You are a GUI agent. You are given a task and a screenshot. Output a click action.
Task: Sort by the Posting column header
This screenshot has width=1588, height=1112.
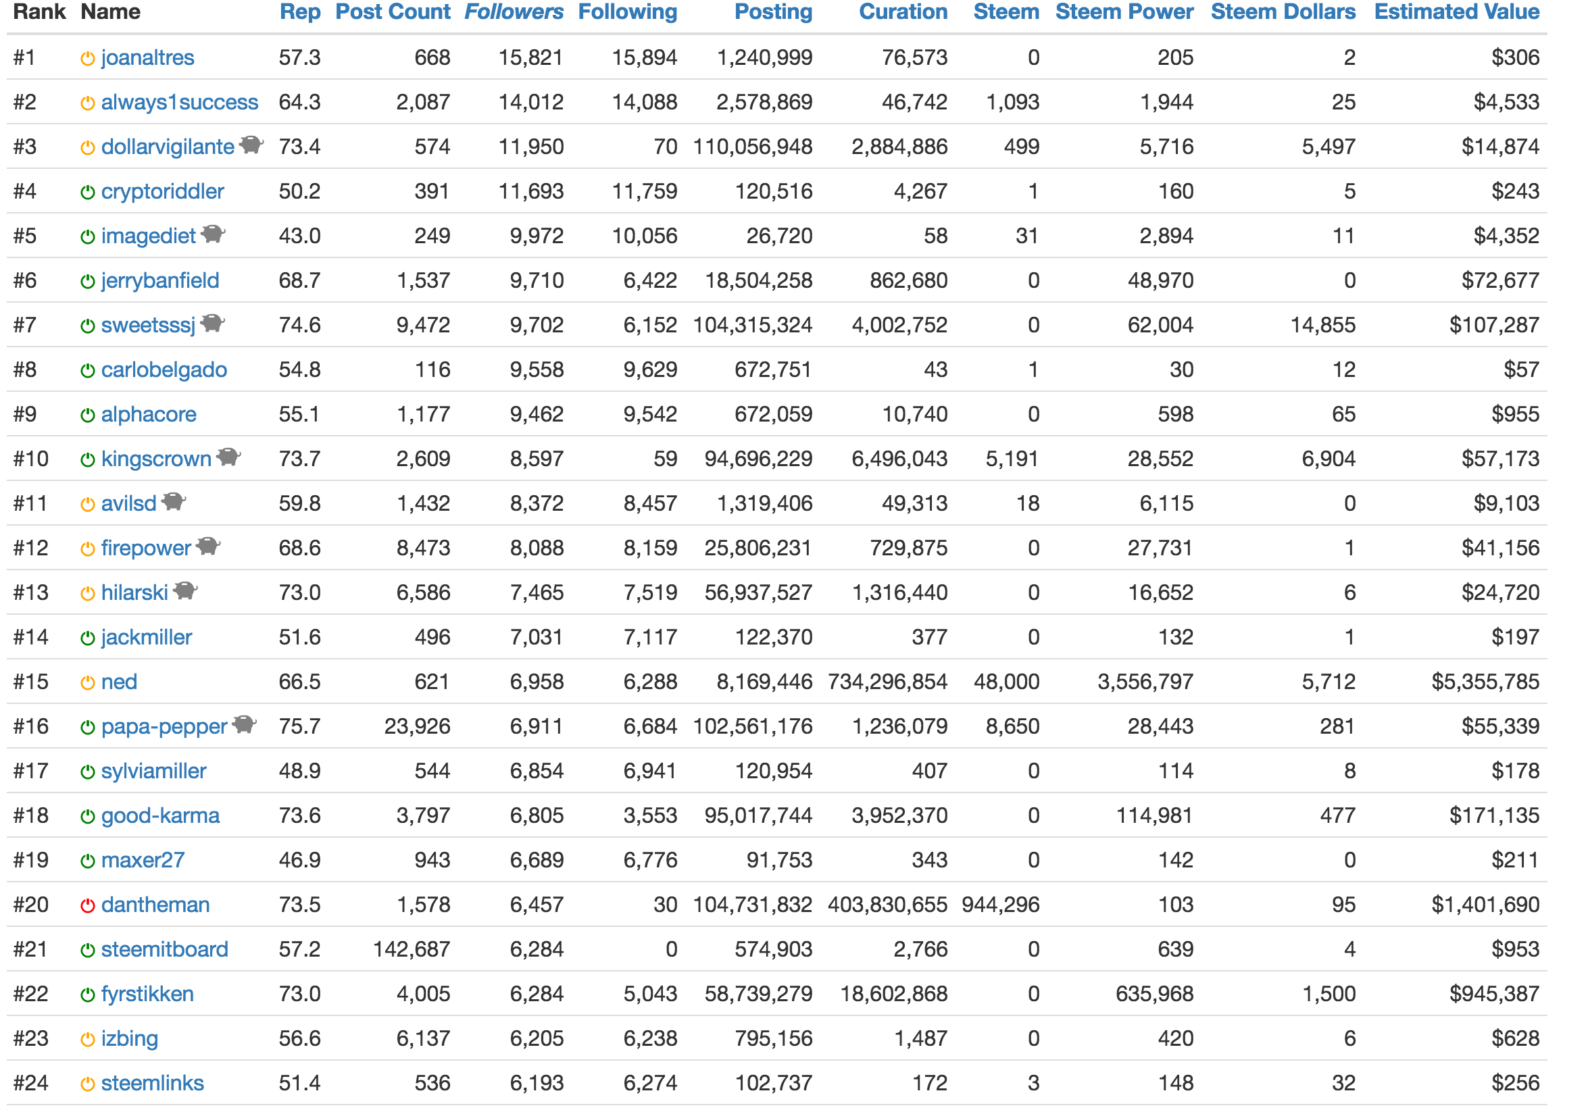[773, 12]
